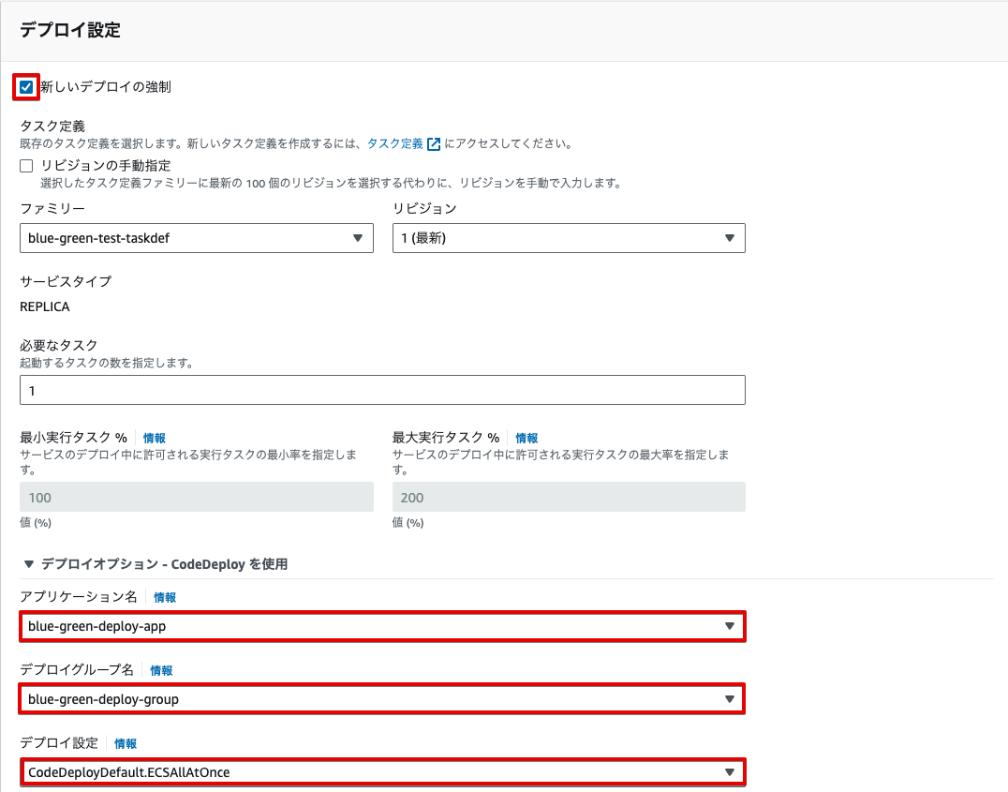1008x792 pixels.
Task: Click the 最大実行タスク field showing 200
Action: (569, 497)
